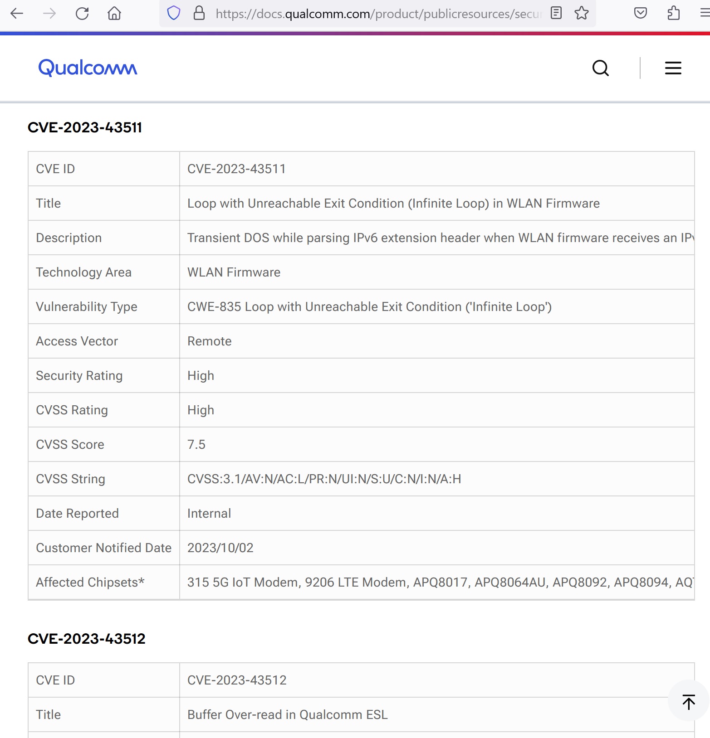Select the 2023/10/02 notified date
Image resolution: width=710 pixels, height=738 pixels.
[x=220, y=548]
